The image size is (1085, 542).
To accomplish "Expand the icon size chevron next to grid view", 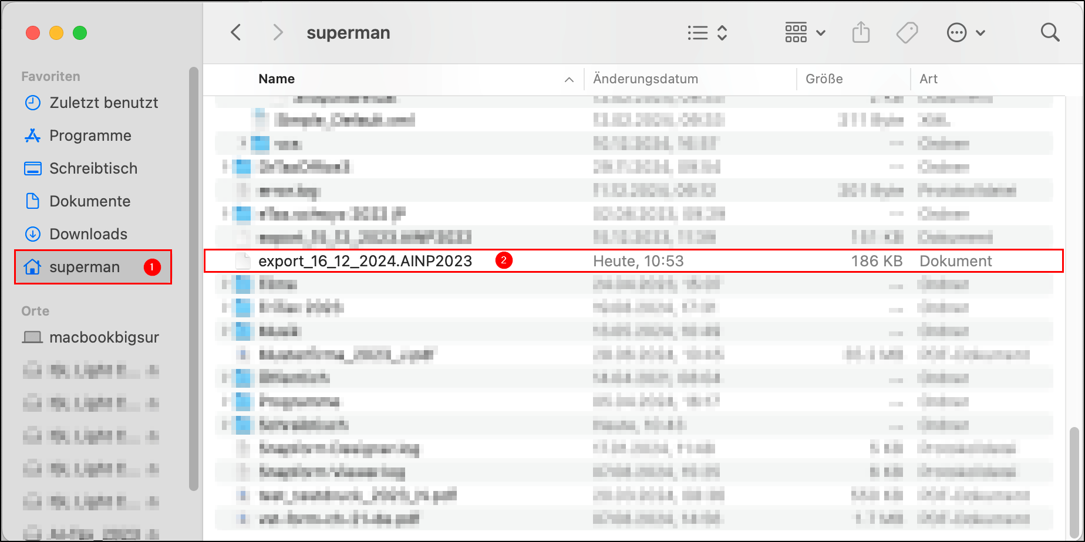I will [821, 33].
